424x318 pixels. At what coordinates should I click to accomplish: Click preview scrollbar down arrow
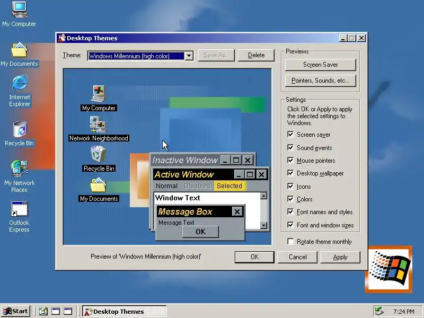(x=263, y=225)
